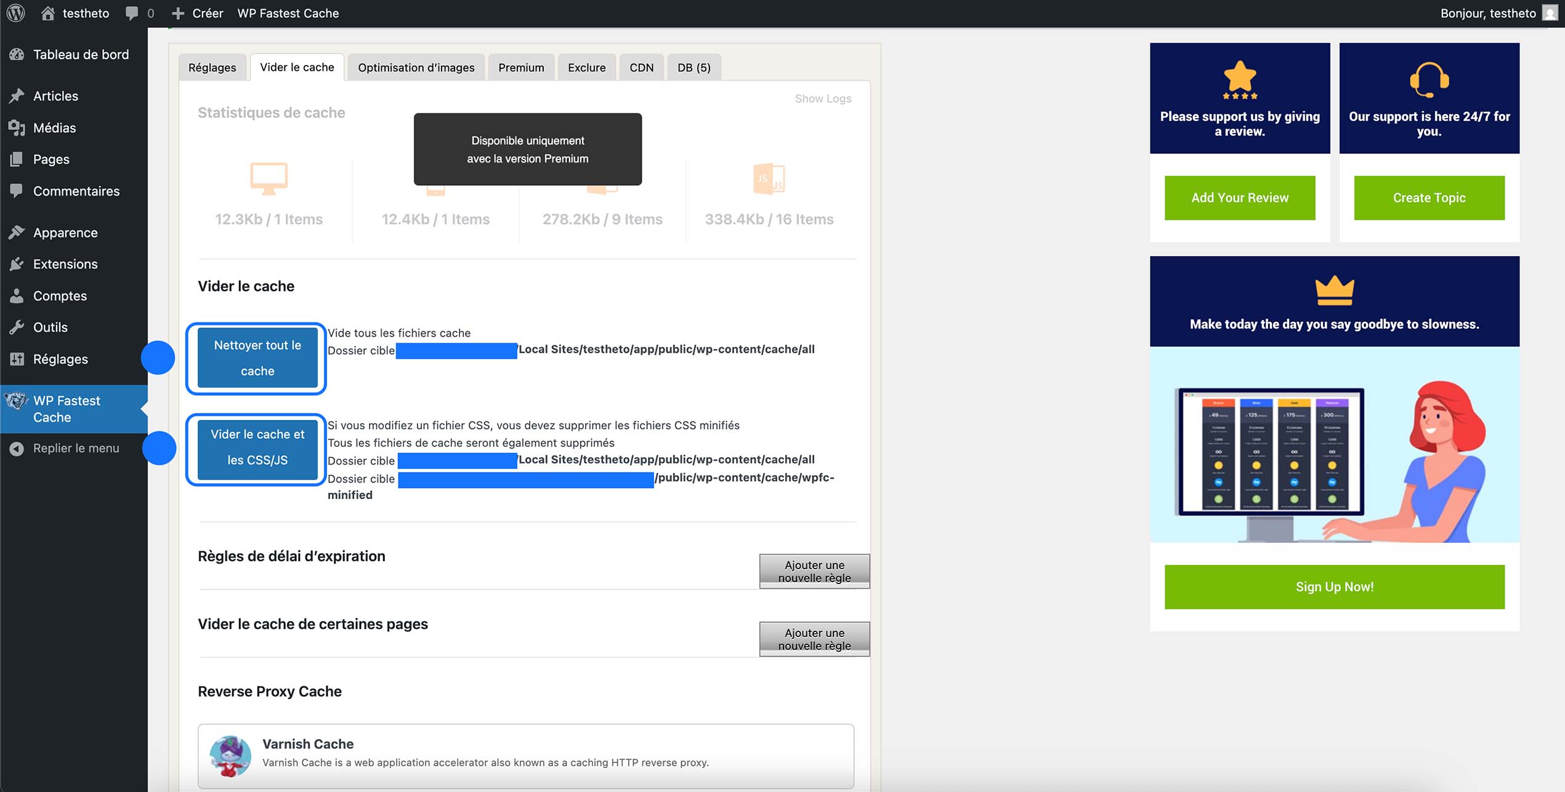Open comments via the speech bubble icon
The width and height of the screenshot is (1565, 792).
coord(132,13)
